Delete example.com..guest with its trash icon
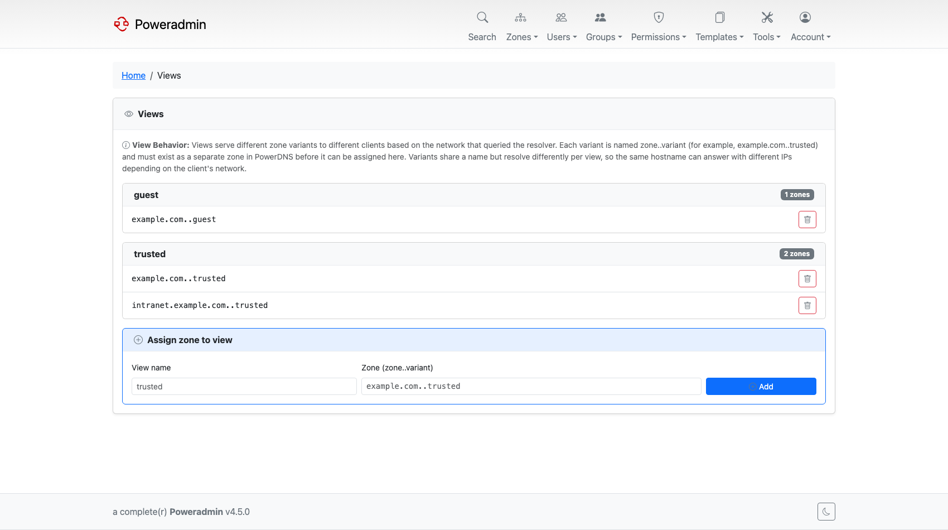This screenshot has width=948, height=530. click(x=807, y=219)
